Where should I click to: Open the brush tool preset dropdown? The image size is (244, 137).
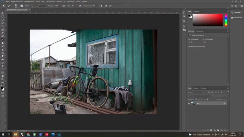point(11,6)
